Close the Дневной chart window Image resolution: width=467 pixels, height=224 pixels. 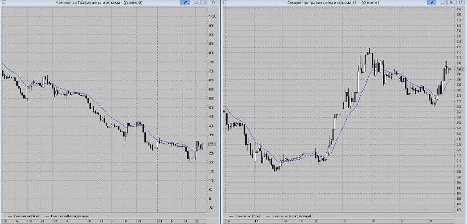click(x=213, y=2)
